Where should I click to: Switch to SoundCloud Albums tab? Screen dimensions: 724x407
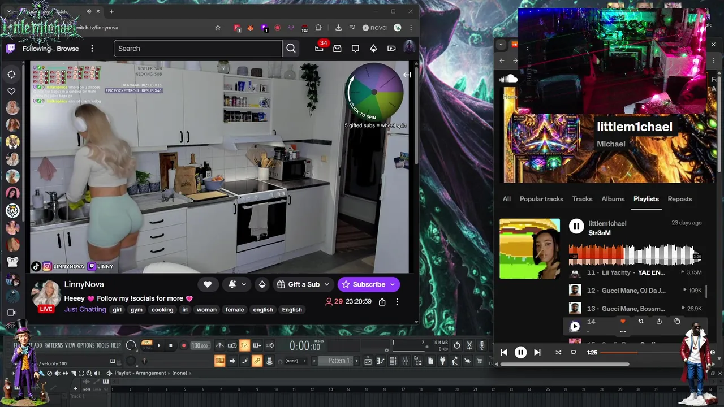(x=613, y=199)
